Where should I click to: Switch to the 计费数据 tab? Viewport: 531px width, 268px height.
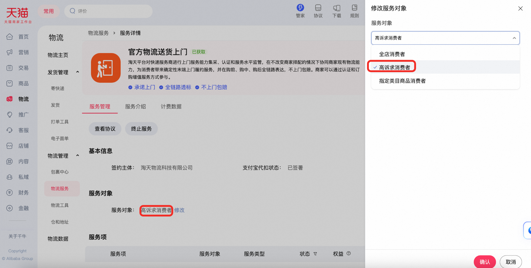click(171, 106)
